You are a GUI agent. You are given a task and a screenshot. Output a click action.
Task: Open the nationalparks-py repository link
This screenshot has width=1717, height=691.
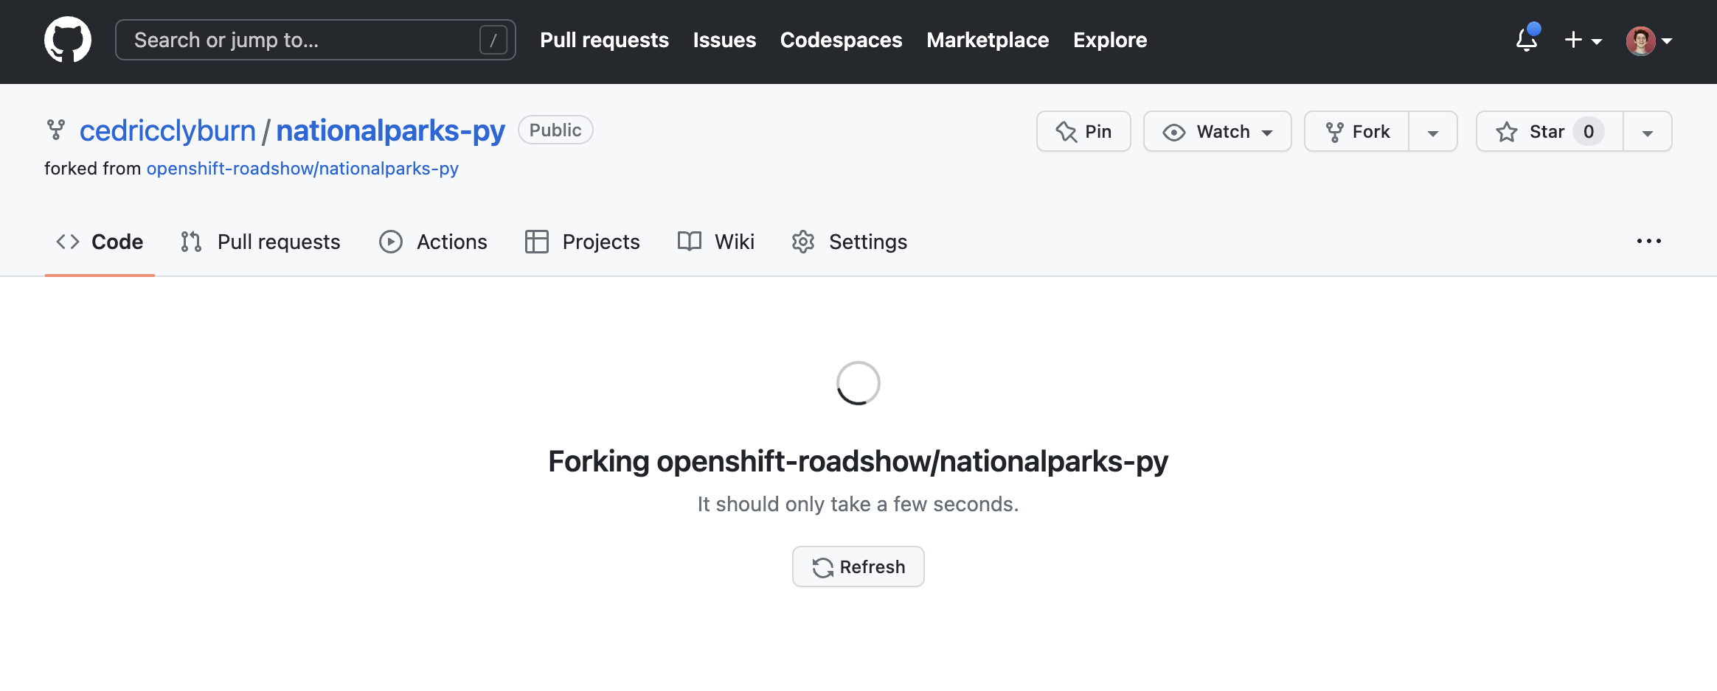point(390,130)
